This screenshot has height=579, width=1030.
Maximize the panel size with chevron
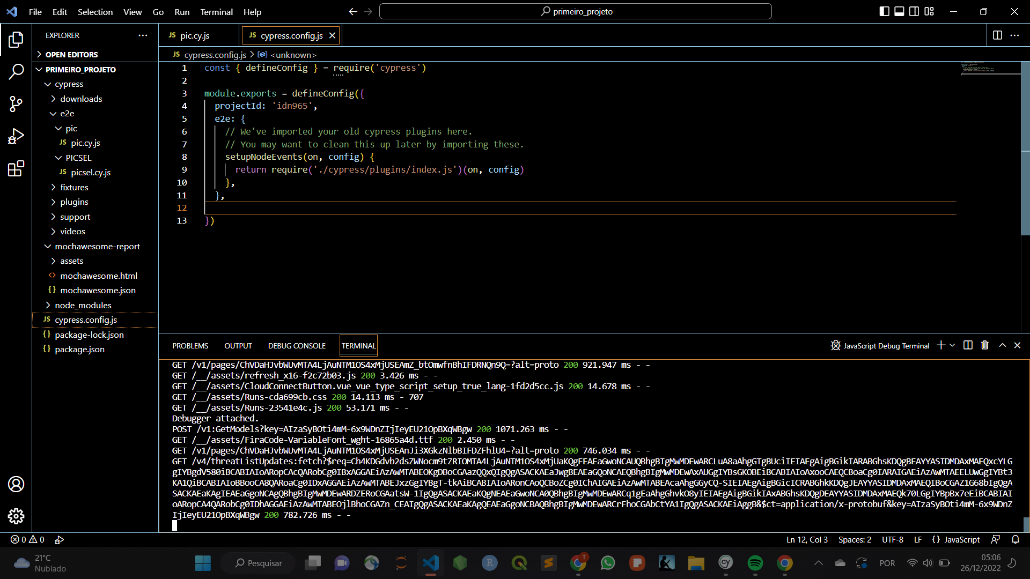click(x=1002, y=345)
